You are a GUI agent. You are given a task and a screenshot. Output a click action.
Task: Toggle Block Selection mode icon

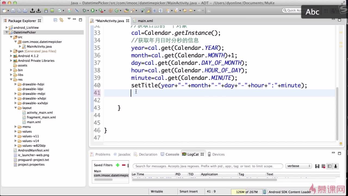[x=155, y=11]
